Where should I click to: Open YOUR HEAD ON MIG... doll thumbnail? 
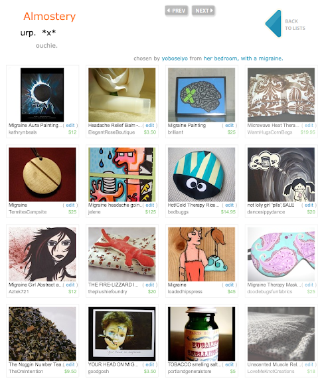(121, 334)
